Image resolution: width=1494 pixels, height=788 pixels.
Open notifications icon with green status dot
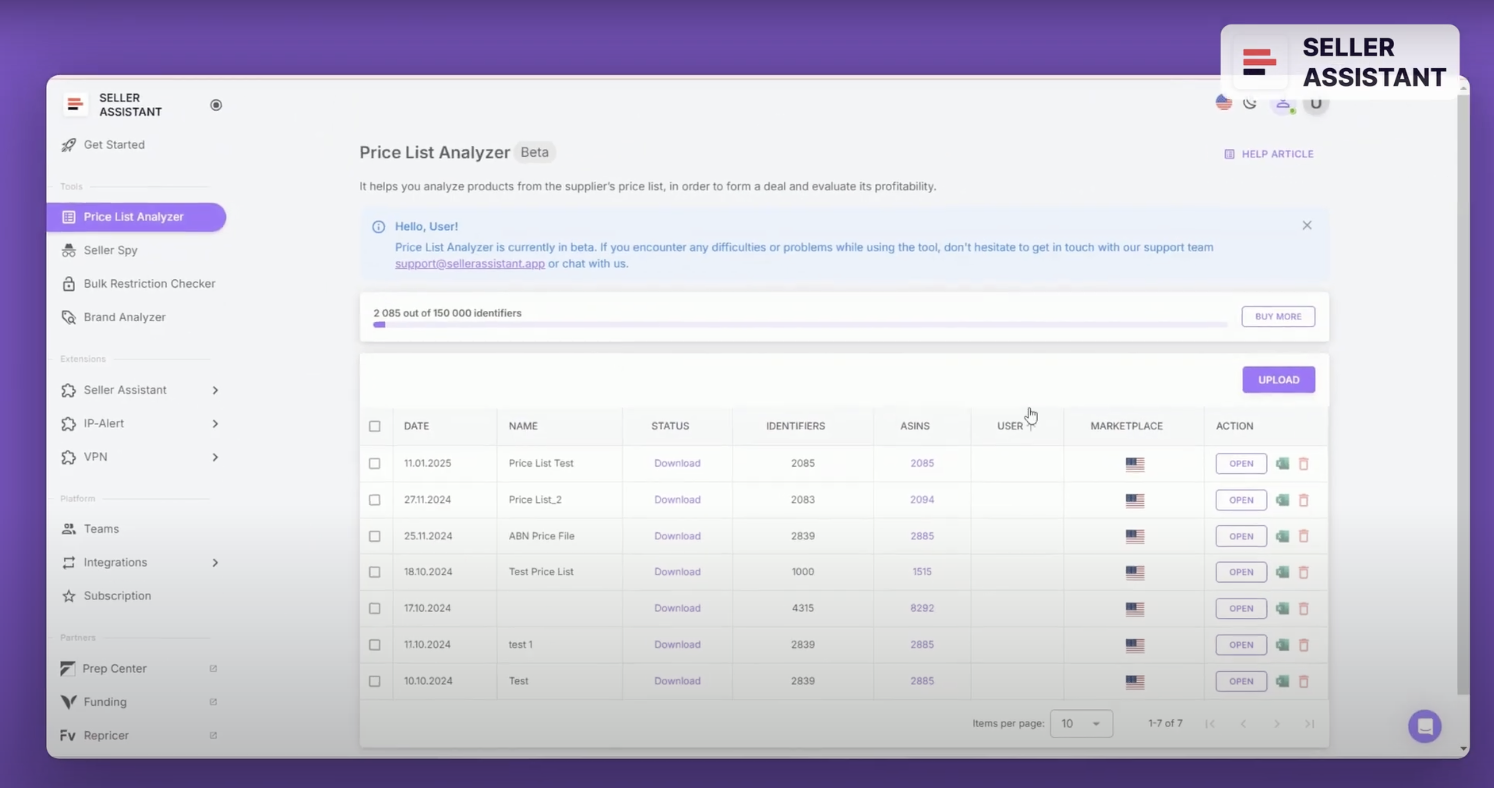[1283, 104]
